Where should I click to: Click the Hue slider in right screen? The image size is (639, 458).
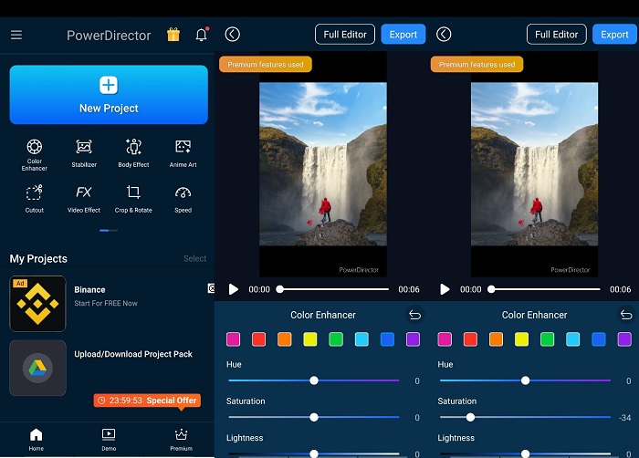tap(525, 380)
